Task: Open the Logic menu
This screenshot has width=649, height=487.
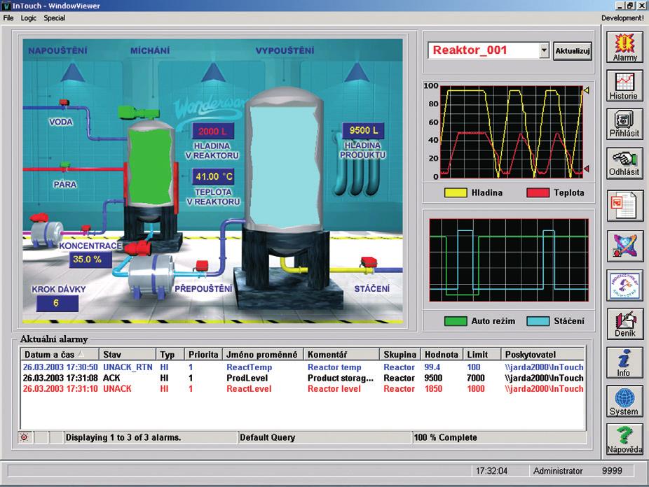Action: pyautogui.click(x=29, y=18)
